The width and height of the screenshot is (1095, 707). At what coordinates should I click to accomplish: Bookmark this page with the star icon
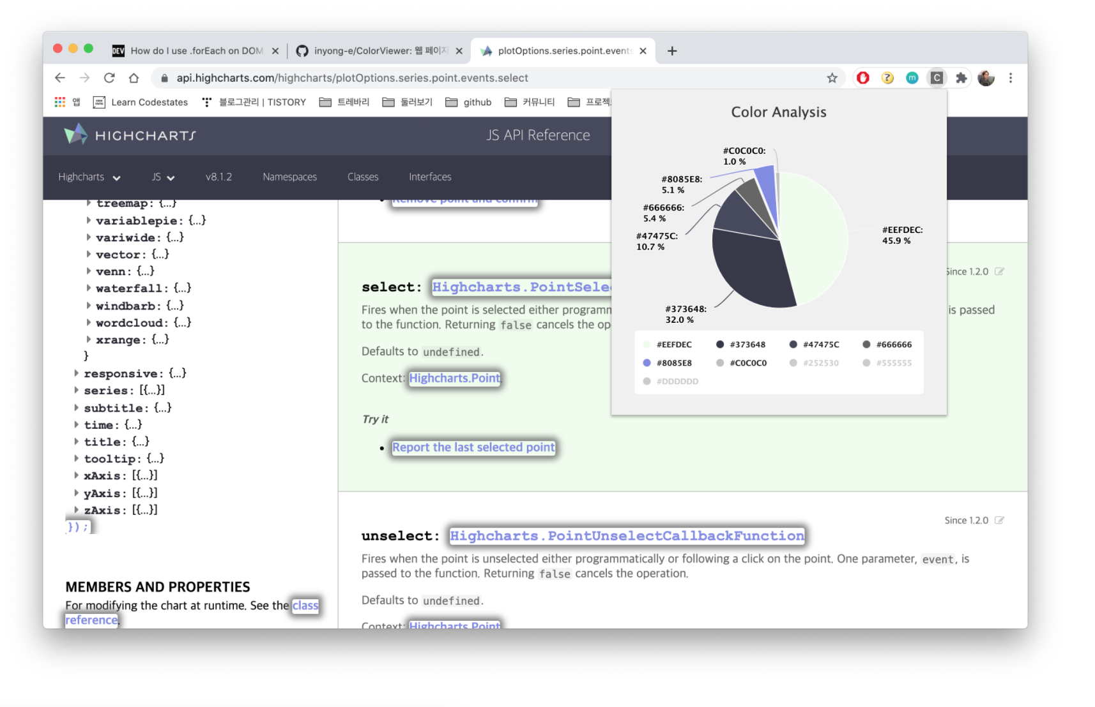(832, 78)
